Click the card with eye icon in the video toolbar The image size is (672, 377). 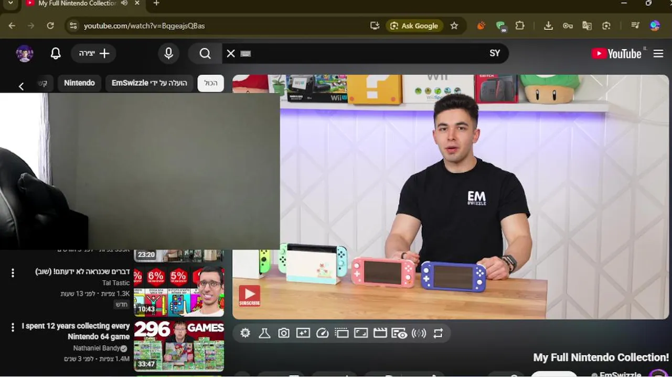pyautogui.click(x=399, y=333)
